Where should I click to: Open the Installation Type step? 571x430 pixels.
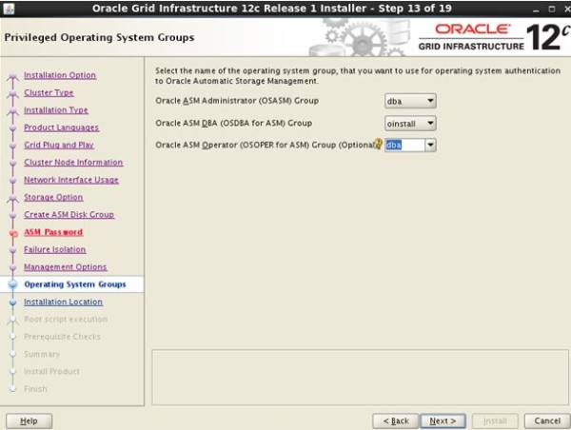coord(56,110)
